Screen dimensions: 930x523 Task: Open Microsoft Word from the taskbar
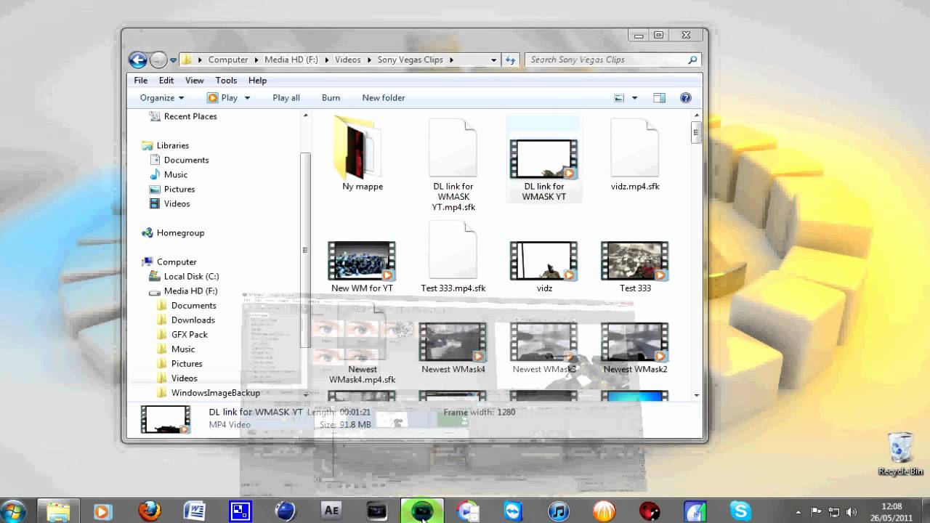[x=194, y=511]
